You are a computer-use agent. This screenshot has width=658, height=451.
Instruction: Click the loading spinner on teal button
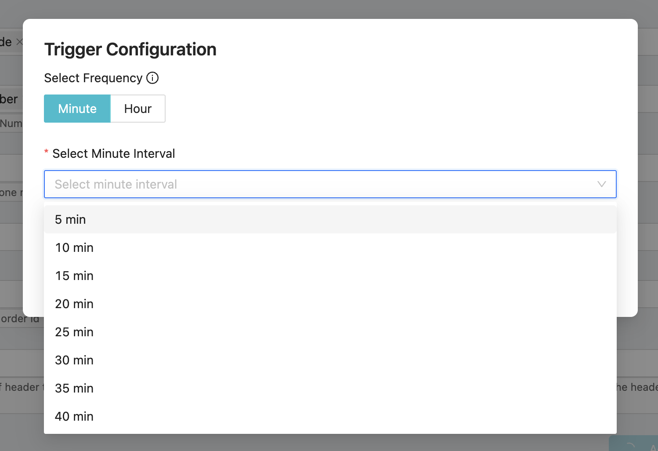629,446
